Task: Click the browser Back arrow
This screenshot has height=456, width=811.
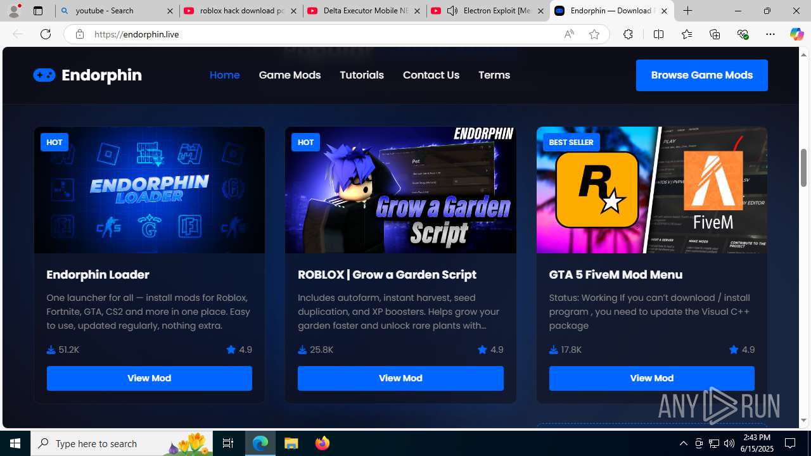Action: [18, 34]
